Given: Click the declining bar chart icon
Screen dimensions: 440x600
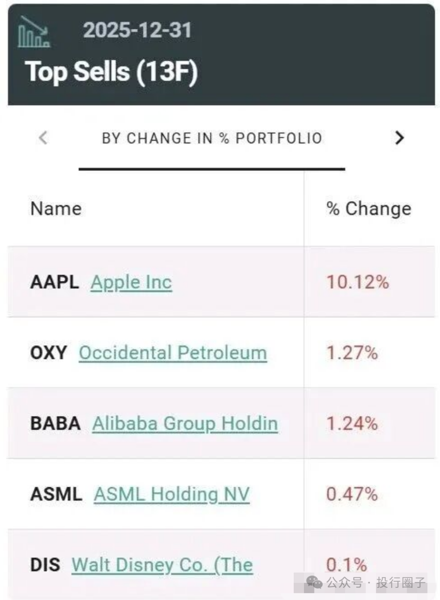Looking at the screenshot, I should pos(34,32).
